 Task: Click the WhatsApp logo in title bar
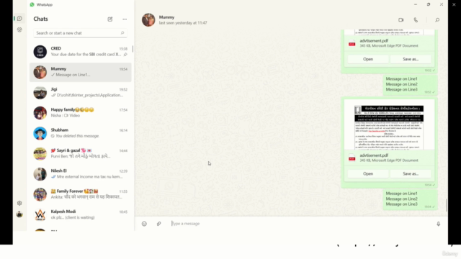(32, 4)
